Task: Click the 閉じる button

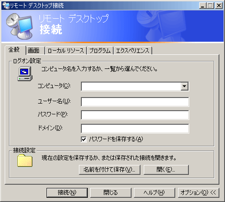Action: (110, 193)
